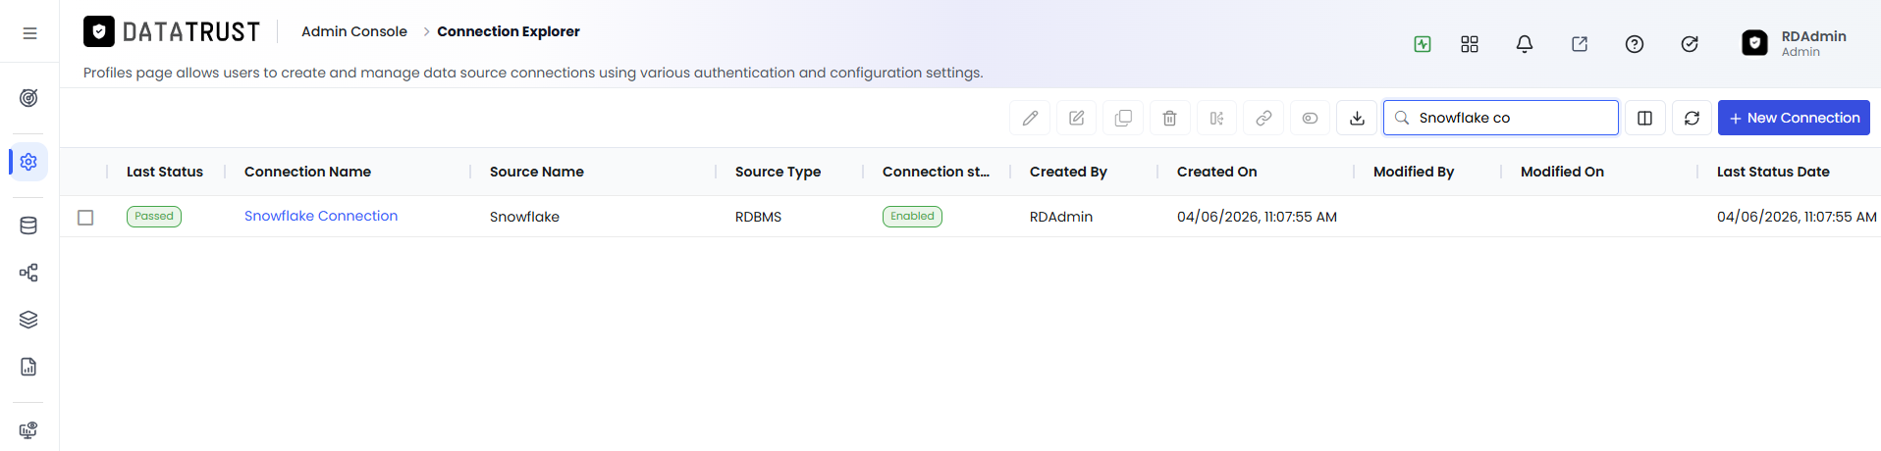Click the search field containing Snowflake co

(1501, 118)
